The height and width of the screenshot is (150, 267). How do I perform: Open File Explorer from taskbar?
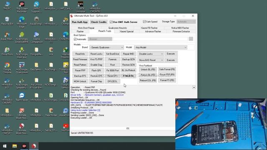[15, 146]
